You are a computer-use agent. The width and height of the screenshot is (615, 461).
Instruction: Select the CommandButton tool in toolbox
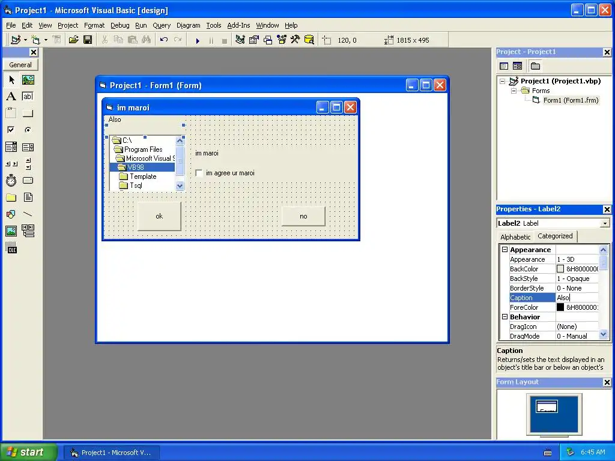pyautogui.click(x=28, y=113)
